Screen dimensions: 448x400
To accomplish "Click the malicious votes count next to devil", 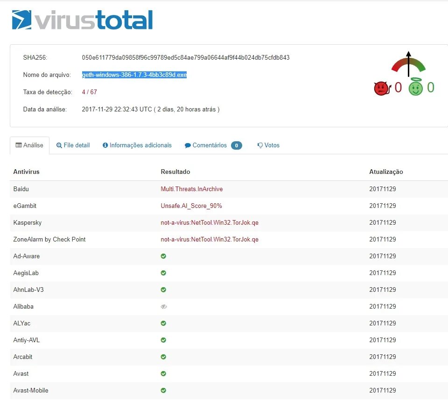I will coord(398,87).
